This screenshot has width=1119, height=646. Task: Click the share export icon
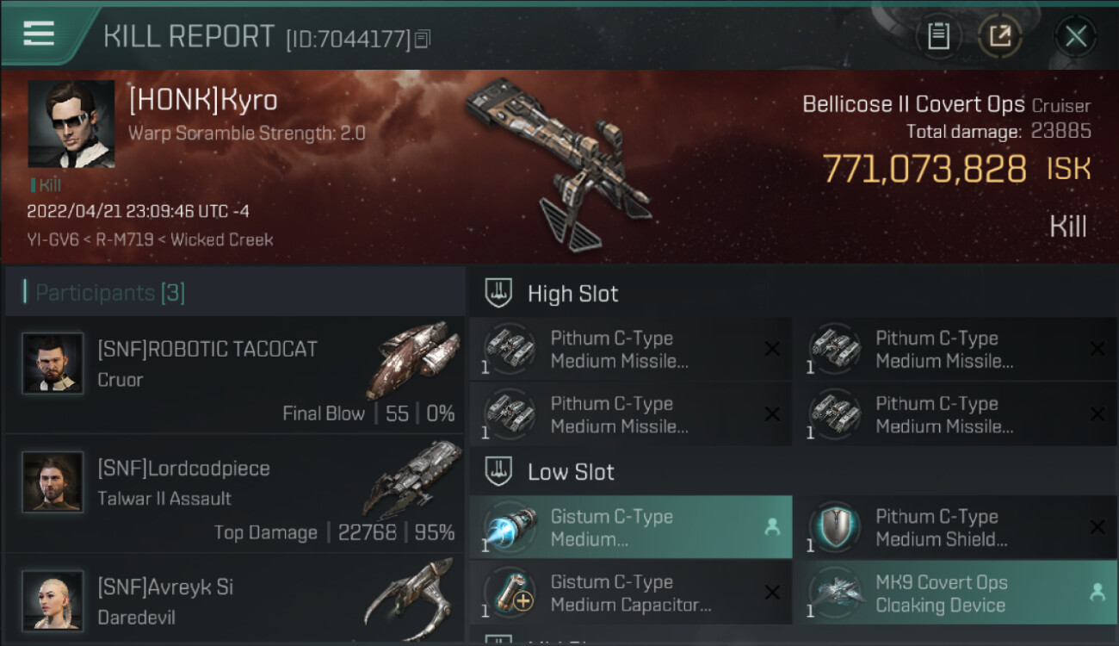(999, 36)
